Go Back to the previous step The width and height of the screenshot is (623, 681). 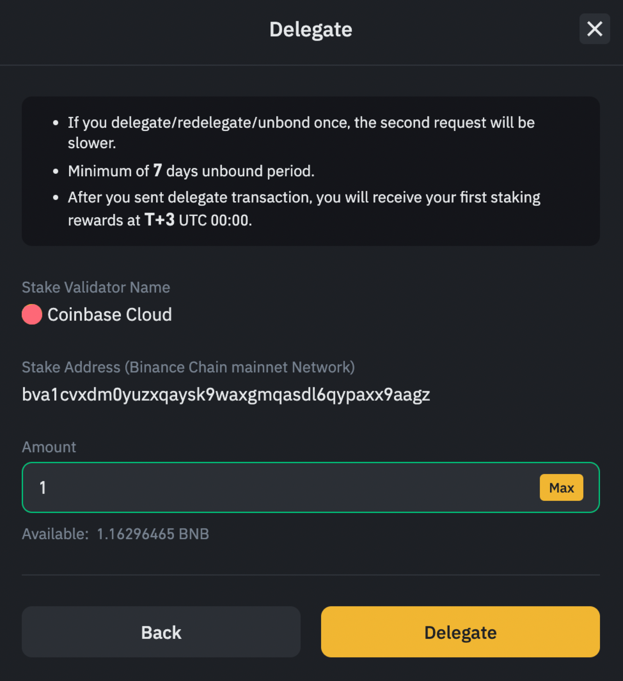click(161, 632)
